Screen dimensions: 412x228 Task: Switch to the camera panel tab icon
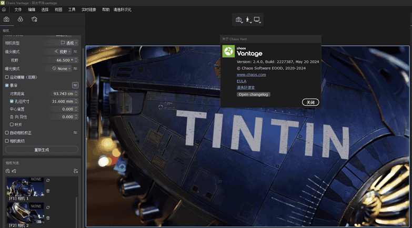6,19
